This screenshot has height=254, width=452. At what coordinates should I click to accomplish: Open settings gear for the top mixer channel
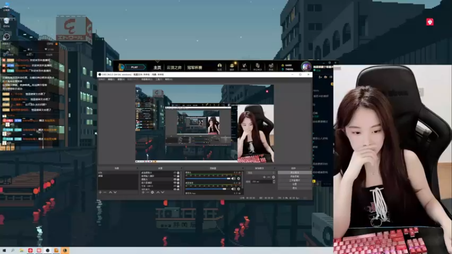(238, 178)
